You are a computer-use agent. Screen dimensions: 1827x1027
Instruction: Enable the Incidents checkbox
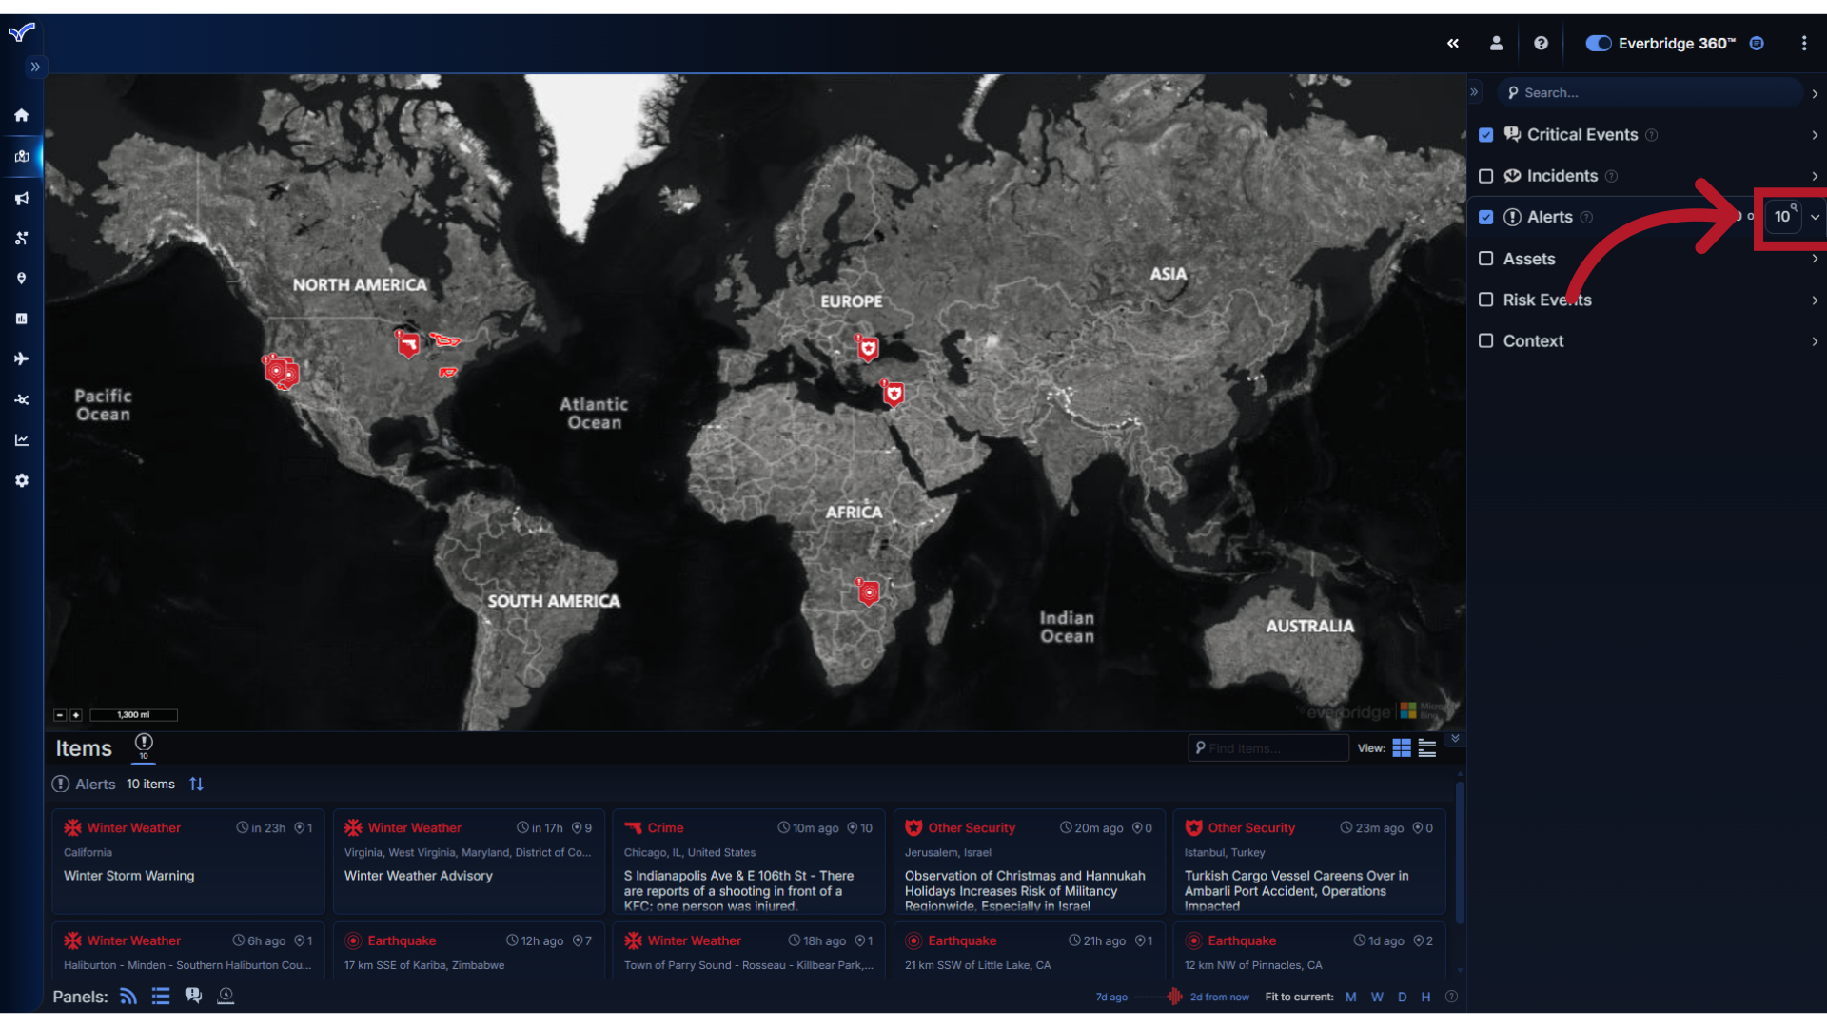pos(1486,176)
